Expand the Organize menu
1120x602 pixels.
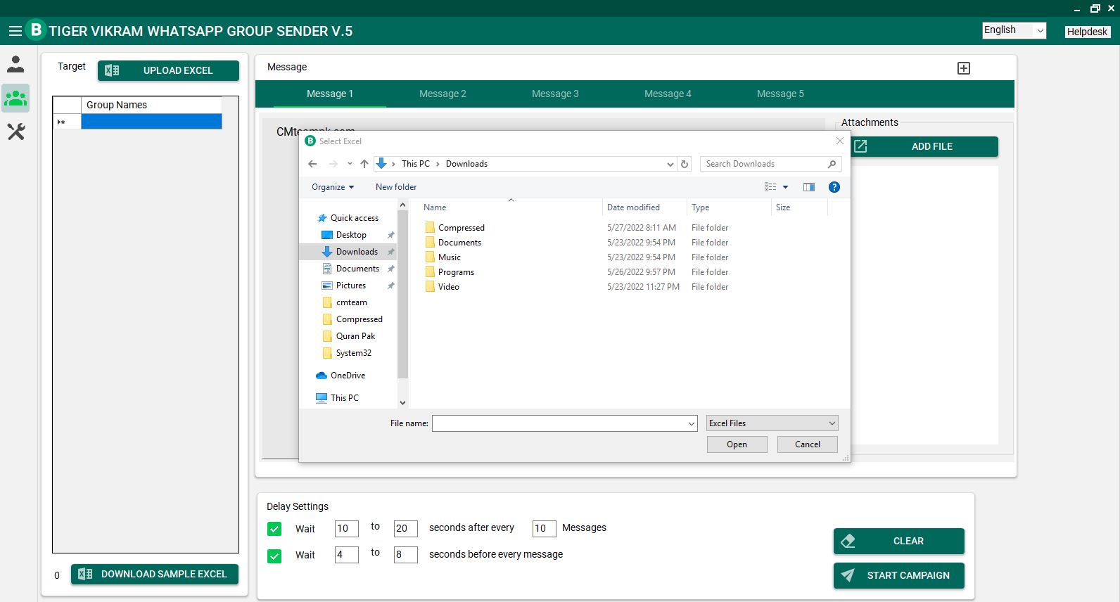coord(333,187)
